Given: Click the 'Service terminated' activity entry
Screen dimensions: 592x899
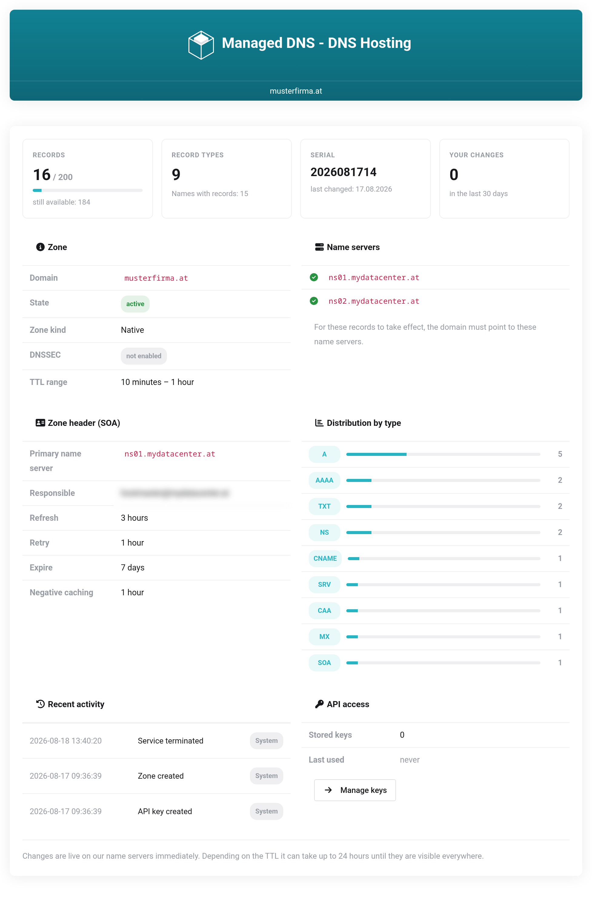Looking at the screenshot, I should tap(171, 740).
